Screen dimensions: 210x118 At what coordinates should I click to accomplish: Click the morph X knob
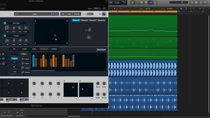tap(89, 30)
